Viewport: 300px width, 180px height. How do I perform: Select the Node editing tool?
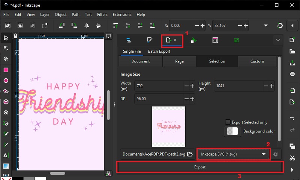click(6, 49)
